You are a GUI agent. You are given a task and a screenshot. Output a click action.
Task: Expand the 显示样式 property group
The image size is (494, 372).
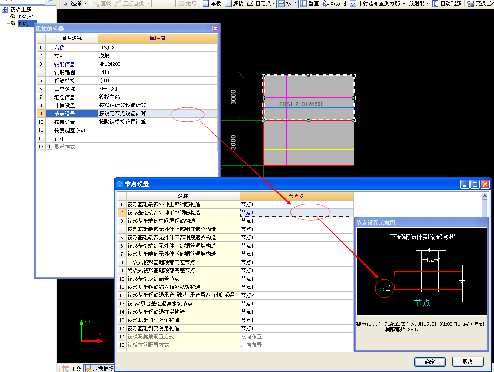[x=49, y=147]
